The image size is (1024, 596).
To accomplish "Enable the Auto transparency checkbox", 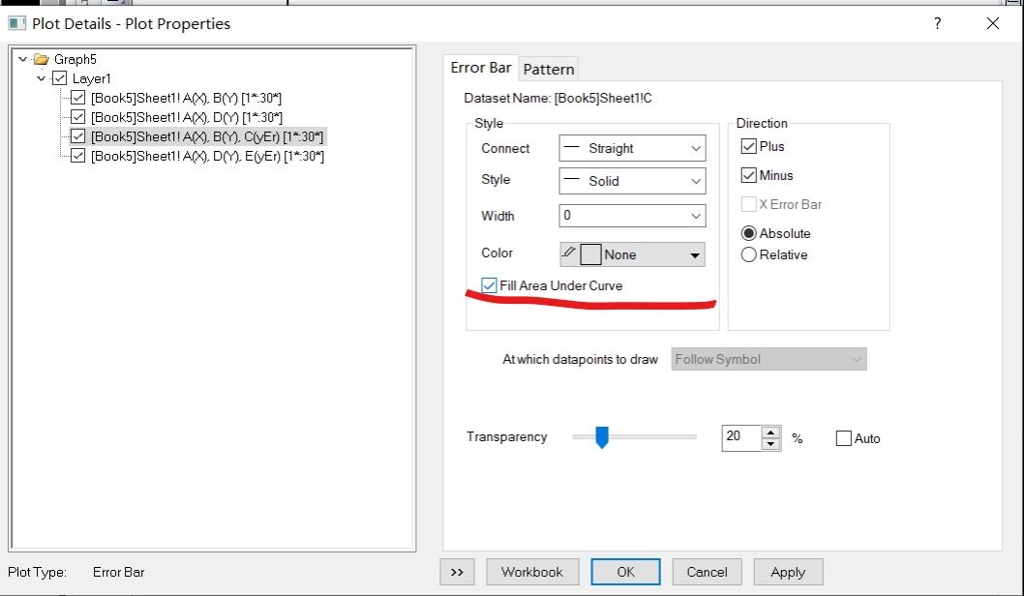I will (x=844, y=438).
